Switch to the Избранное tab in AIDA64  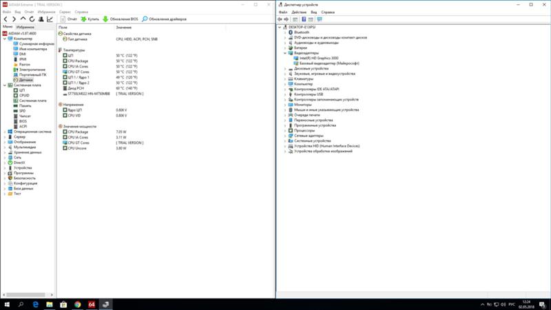click(25, 27)
